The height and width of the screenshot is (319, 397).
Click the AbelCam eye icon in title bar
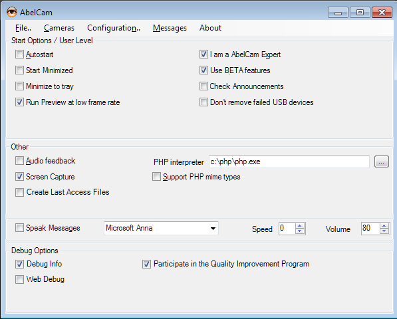point(12,12)
